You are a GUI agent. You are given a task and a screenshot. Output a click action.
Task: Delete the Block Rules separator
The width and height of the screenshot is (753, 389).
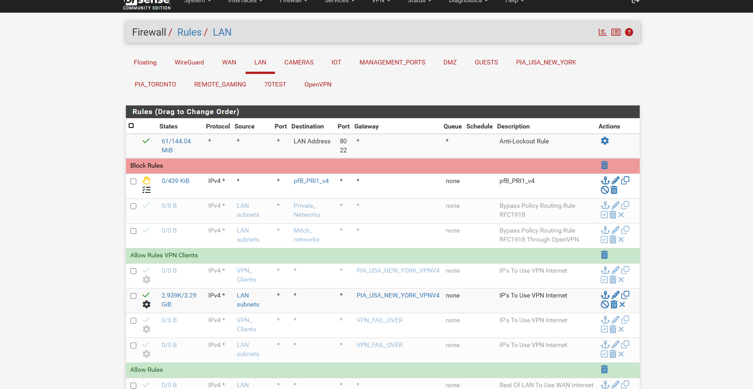point(604,165)
